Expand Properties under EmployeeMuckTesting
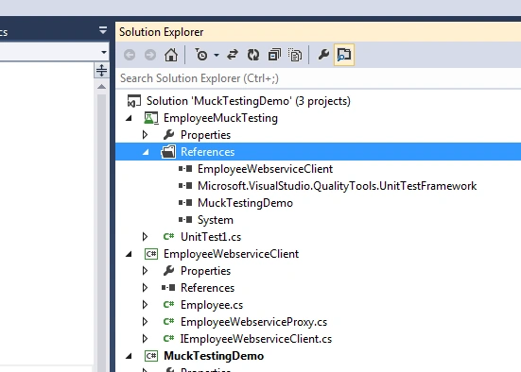The image size is (521, 372). pos(145,135)
